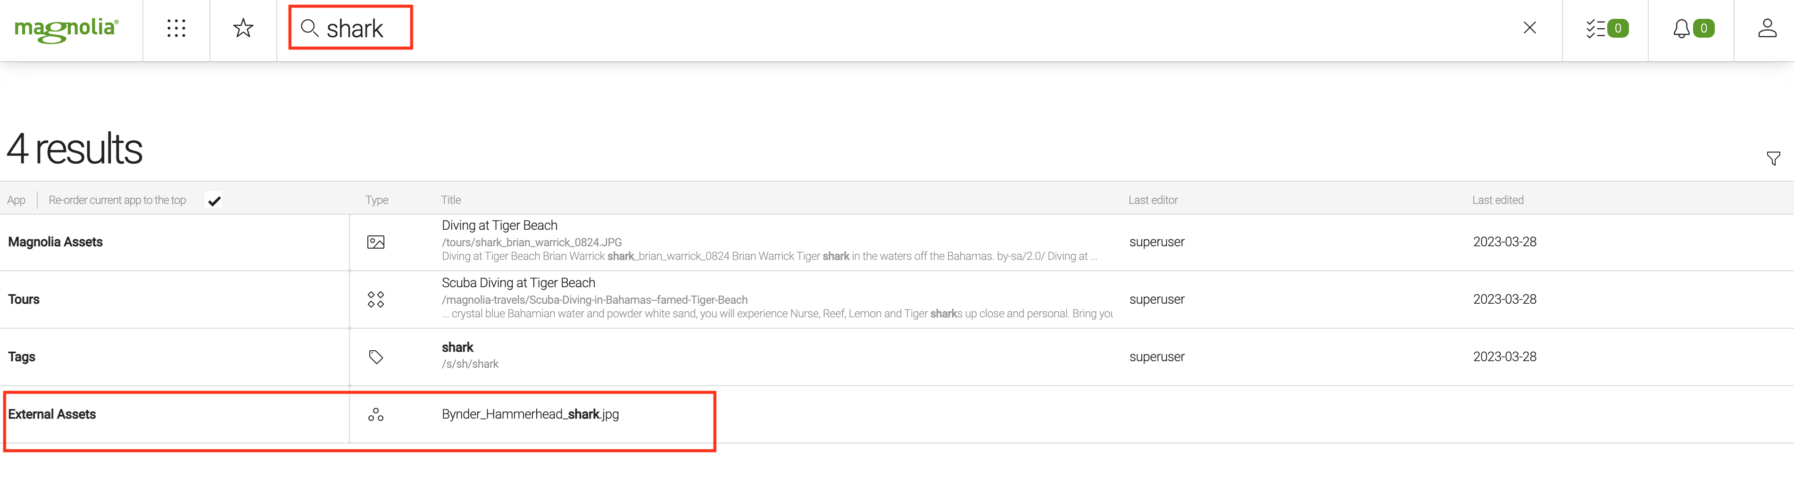Click the External Assets type icon
Image resolution: width=1794 pixels, height=501 pixels.
coord(375,415)
